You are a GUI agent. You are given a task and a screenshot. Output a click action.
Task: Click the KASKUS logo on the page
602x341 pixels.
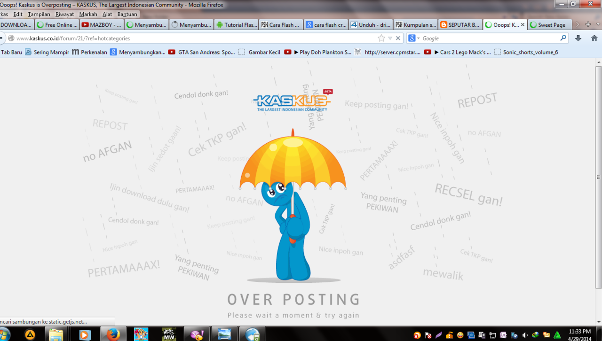[x=292, y=102]
